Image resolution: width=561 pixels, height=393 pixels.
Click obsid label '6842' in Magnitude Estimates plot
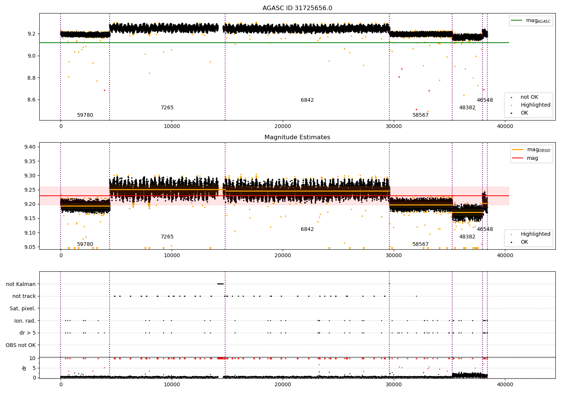pyautogui.click(x=307, y=229)
